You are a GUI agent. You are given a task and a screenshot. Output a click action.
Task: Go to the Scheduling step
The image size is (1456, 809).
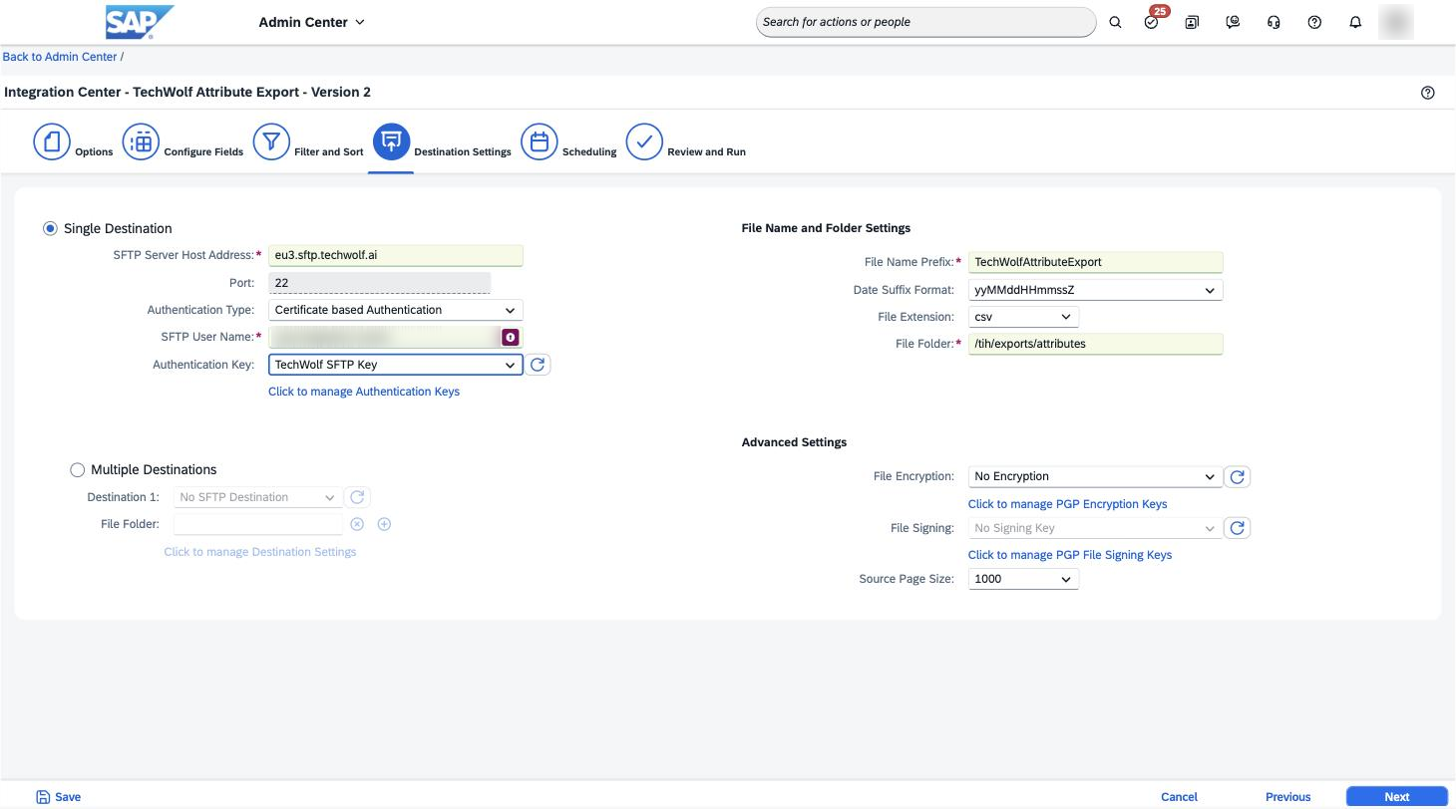pos(568,142)
